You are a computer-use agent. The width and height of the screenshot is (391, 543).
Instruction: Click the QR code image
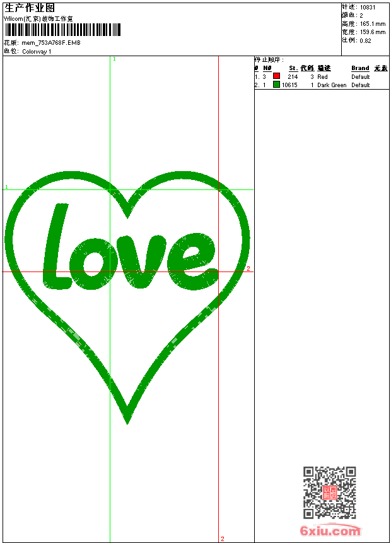point(330,492)
